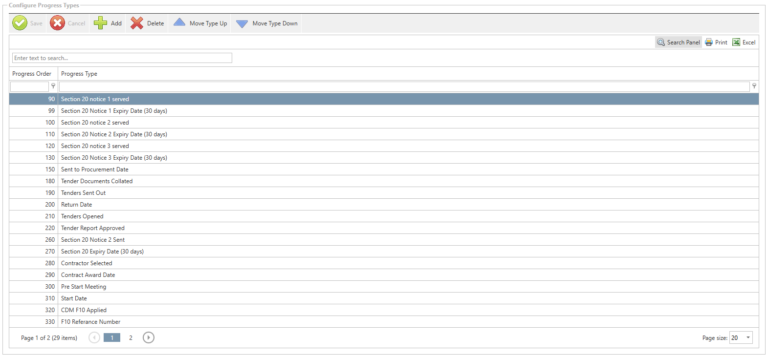Click the green Save checkmark icon
This screenshot has width=768, height=358.
(x=20, y=23)
